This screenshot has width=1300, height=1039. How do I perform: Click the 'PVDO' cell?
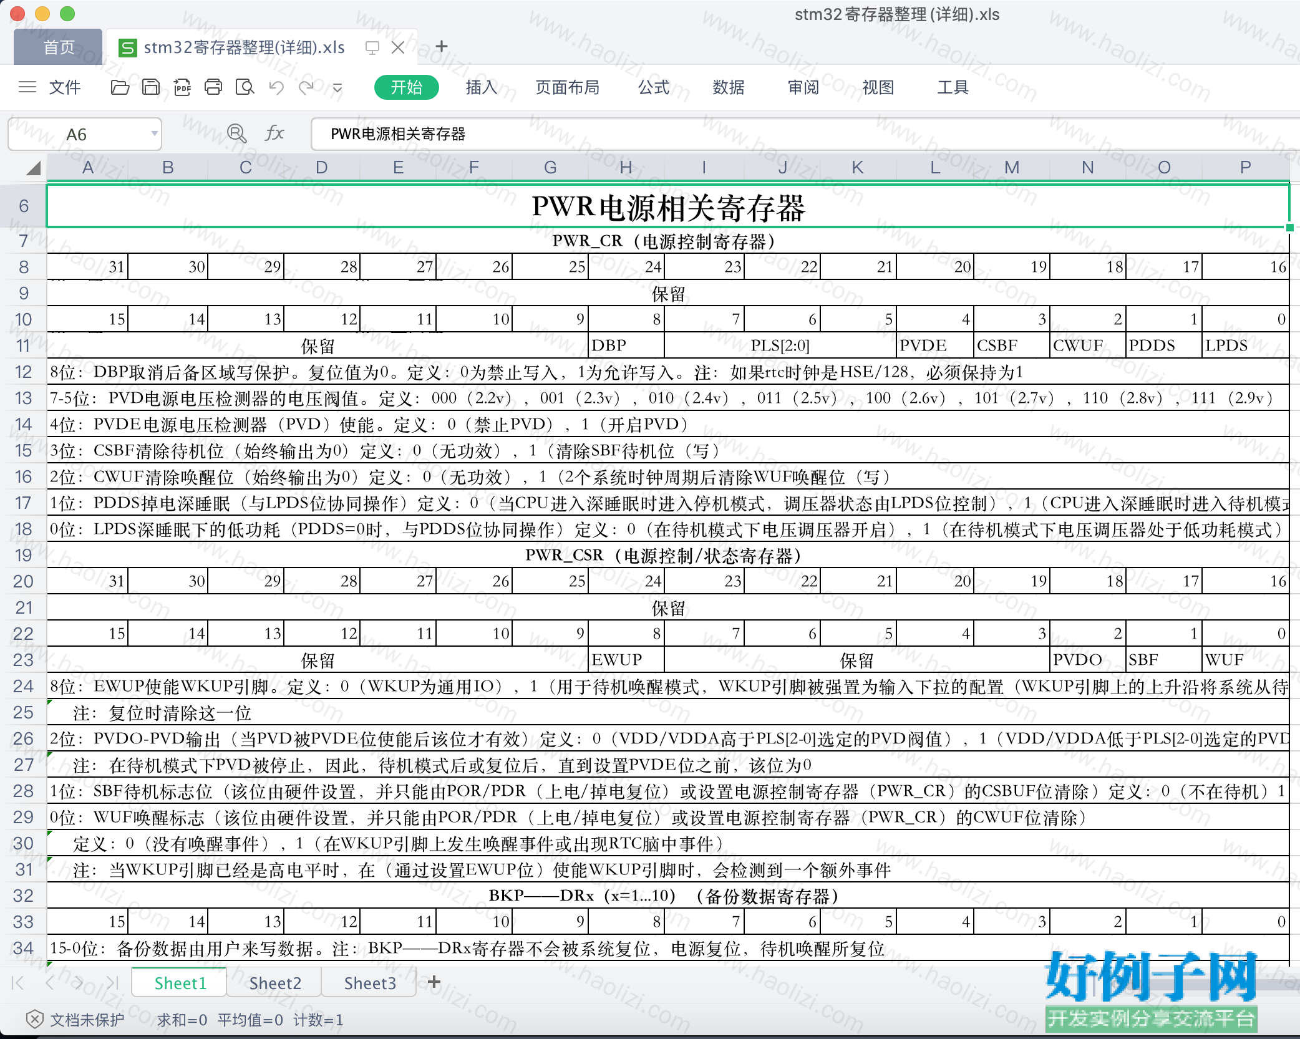pos(1088,660)
